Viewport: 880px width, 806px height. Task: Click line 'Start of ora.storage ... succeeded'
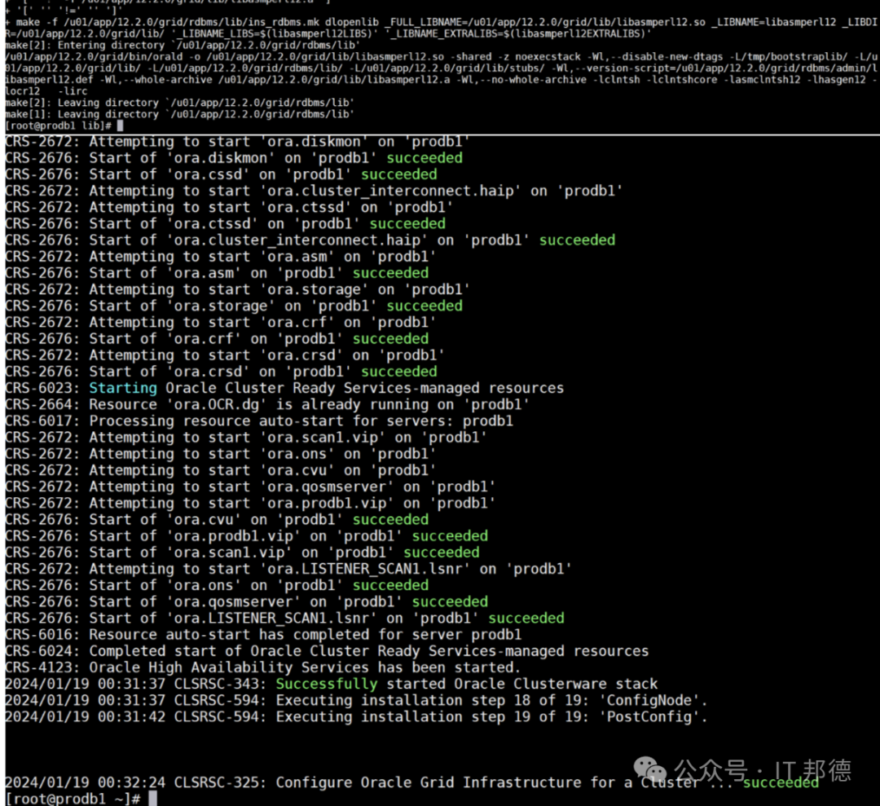(234, 306)
